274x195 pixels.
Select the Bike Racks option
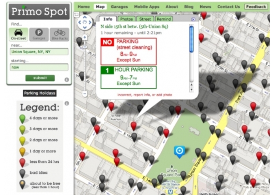coord(60,34)
